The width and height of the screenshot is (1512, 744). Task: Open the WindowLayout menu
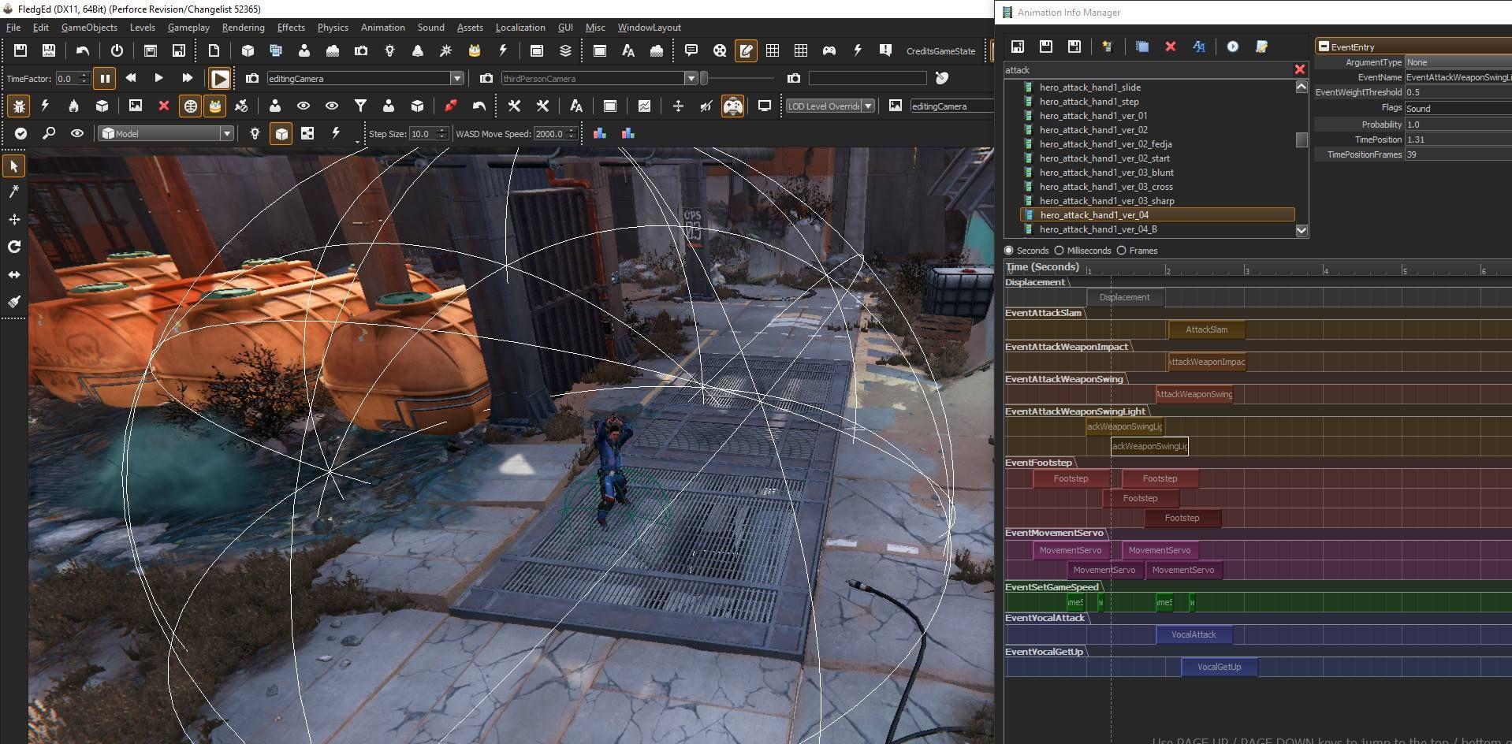click(649, 27)
